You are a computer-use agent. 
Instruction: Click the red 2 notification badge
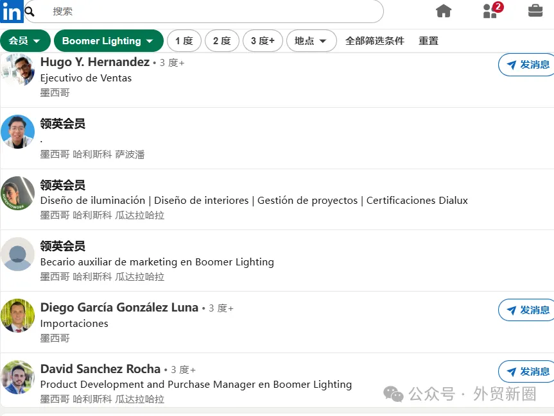(498, 6)
